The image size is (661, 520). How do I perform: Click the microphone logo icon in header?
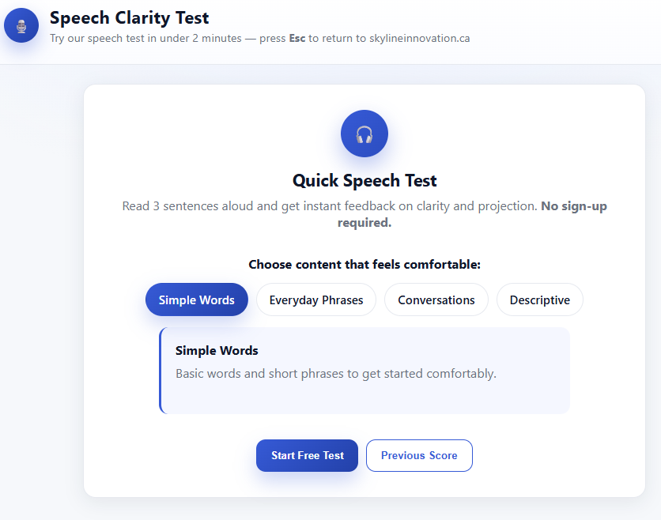pyautogui.click(x=21, y=26)
